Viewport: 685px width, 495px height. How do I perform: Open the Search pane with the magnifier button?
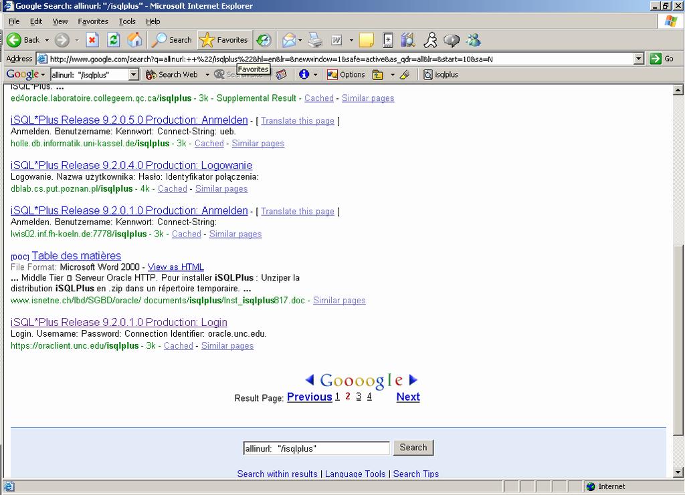pos(172,40)
